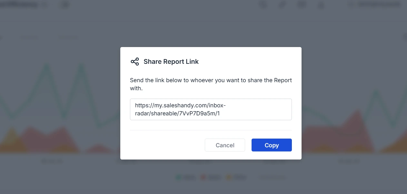Cancel the Share Report Link dialog
This screenshot has height=194, width=407.
point(225,145)
